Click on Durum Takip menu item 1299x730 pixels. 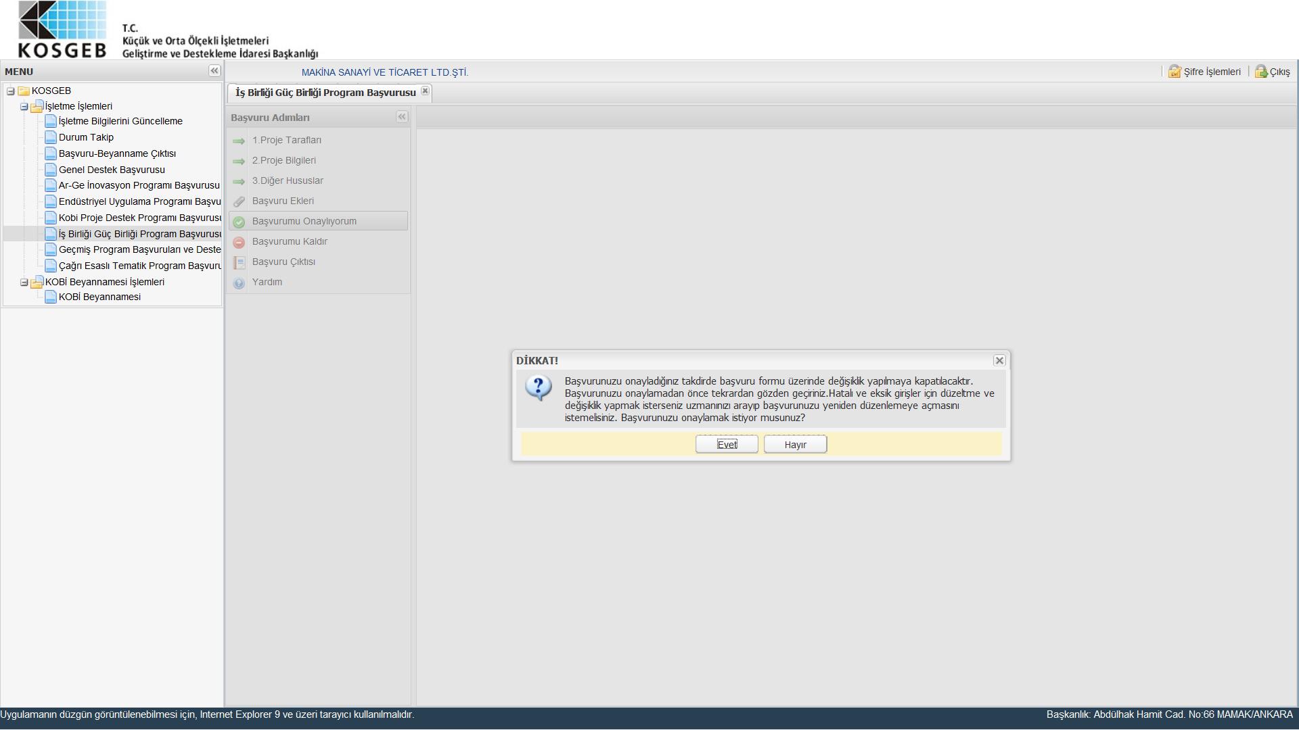(x=86, y=137)
